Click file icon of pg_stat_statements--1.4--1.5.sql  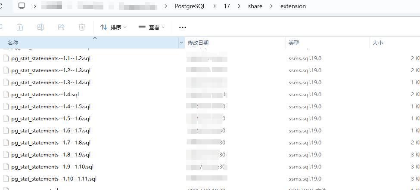(x=6, y=106)
